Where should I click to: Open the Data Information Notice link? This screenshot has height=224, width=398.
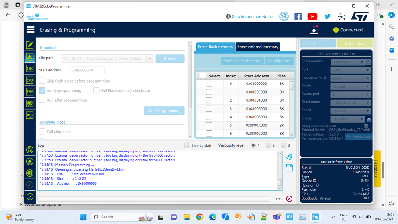pos(253,16)
